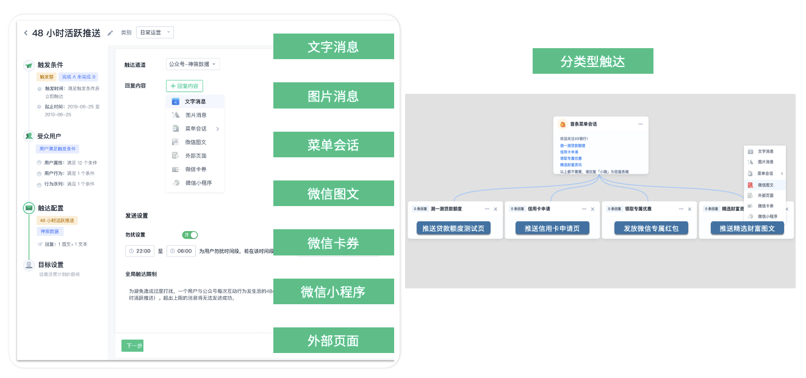Click the 完成 A 未完成 B tag
Viewport: 806px width, 378px height.
coord(79,77)
